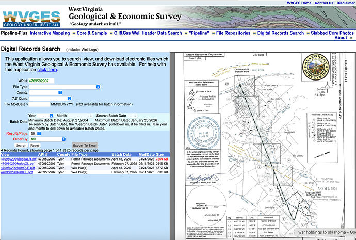Open the Interactive Mapping menu item

pyautogui.click(x=50, y=33)
